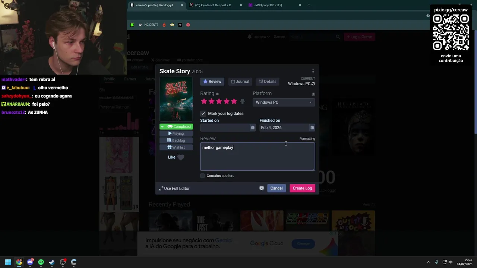Open the Started on calendar picker
This screenshot has height=268, width=477.
pyautogui.click(x=253, y=128)
